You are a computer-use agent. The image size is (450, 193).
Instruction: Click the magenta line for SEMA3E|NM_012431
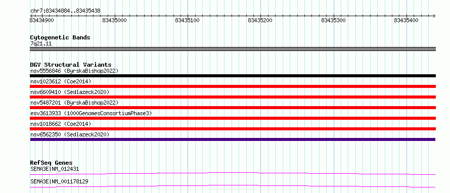pos(233,173)
